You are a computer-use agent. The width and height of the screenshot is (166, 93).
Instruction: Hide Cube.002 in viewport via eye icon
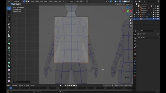(156, 19)
